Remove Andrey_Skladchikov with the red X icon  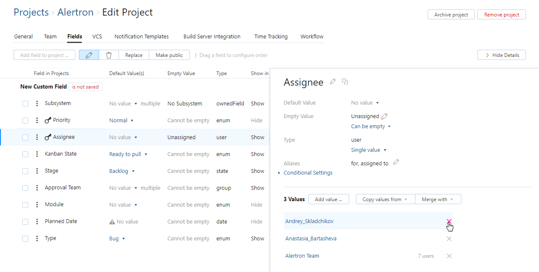449,221
